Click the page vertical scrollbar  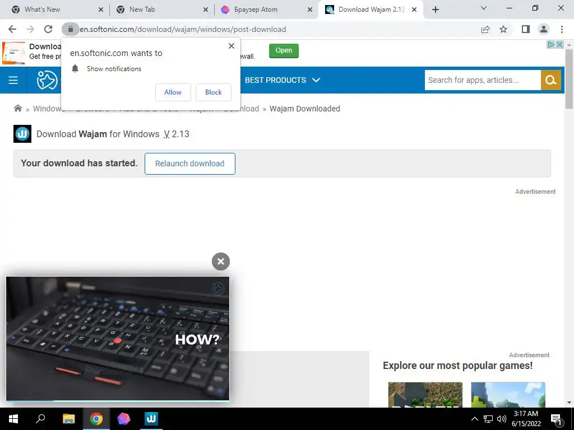point(569,79)
